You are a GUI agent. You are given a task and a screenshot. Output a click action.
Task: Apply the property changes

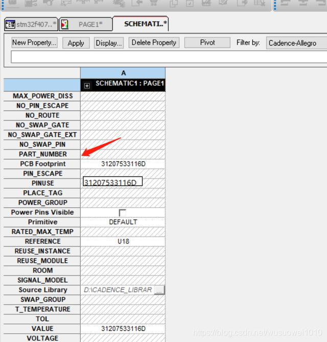point(76,43)
